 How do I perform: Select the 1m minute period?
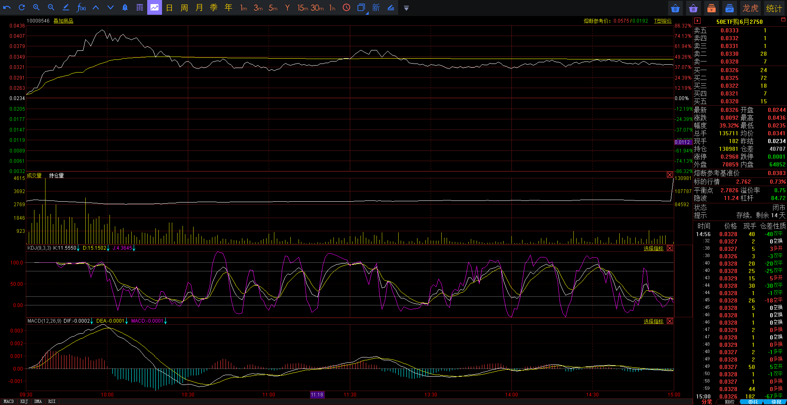tap(244, 8)
